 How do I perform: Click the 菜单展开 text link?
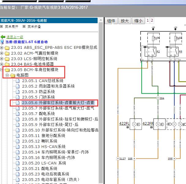click(12, 27)
